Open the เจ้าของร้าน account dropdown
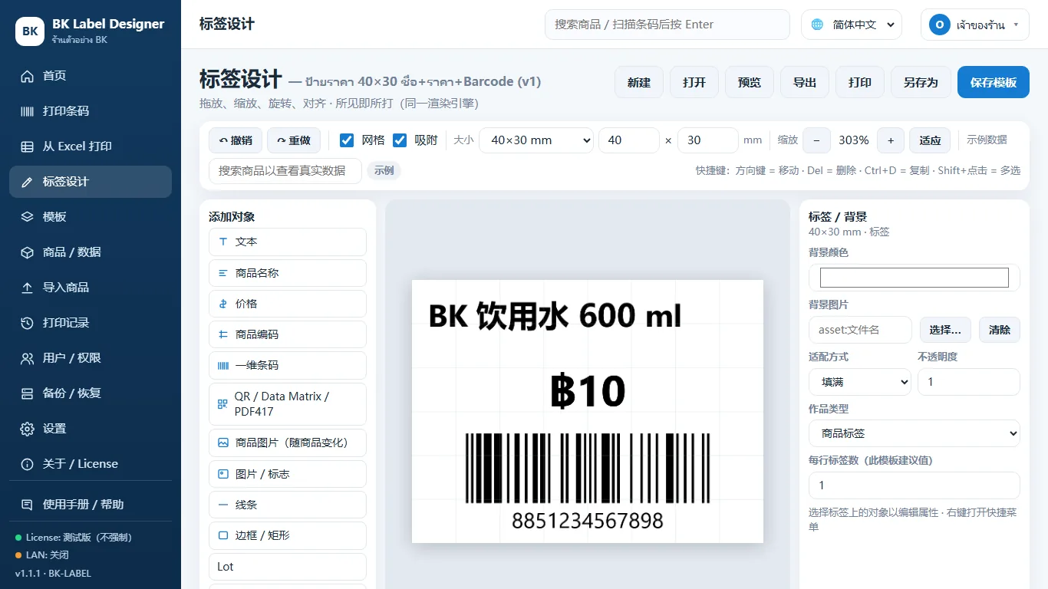 pos(975,25)
